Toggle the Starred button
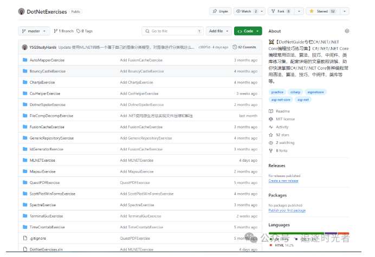The image size is (375, 257). (x=322, y=11)
